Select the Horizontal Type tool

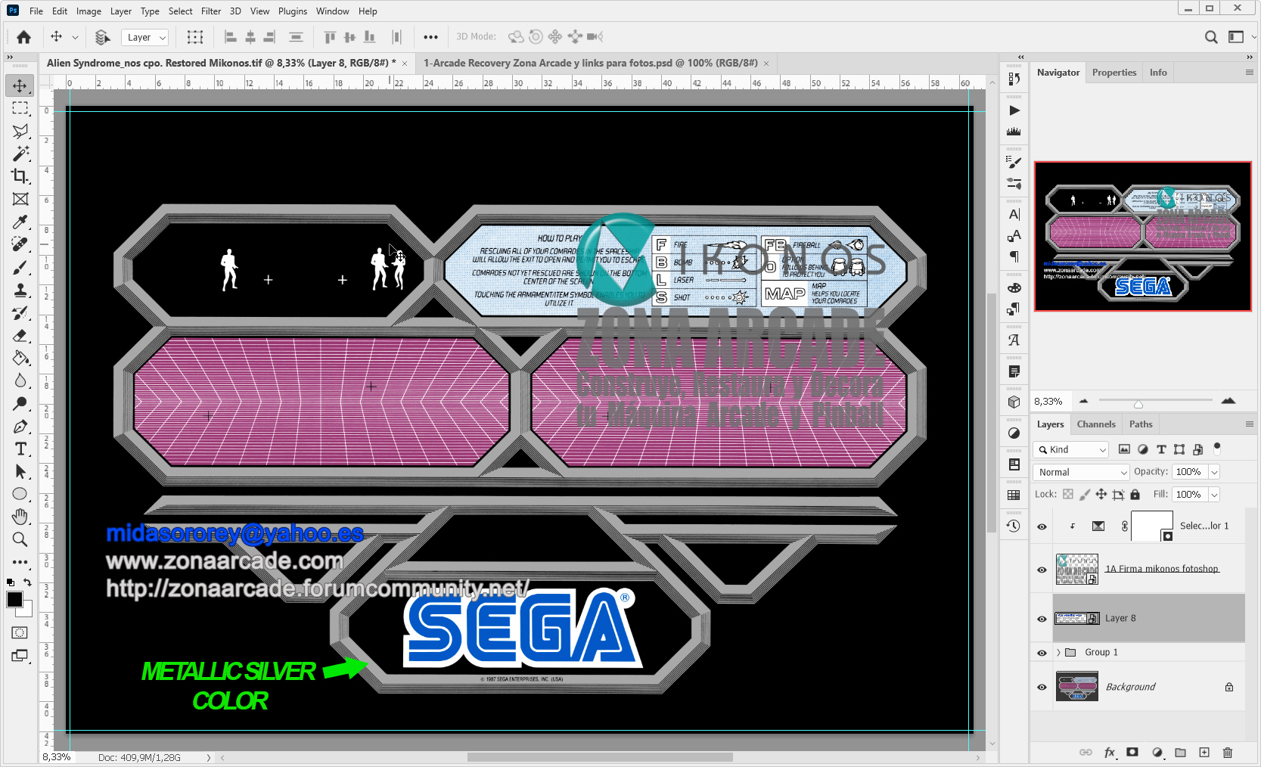(20, 449)
